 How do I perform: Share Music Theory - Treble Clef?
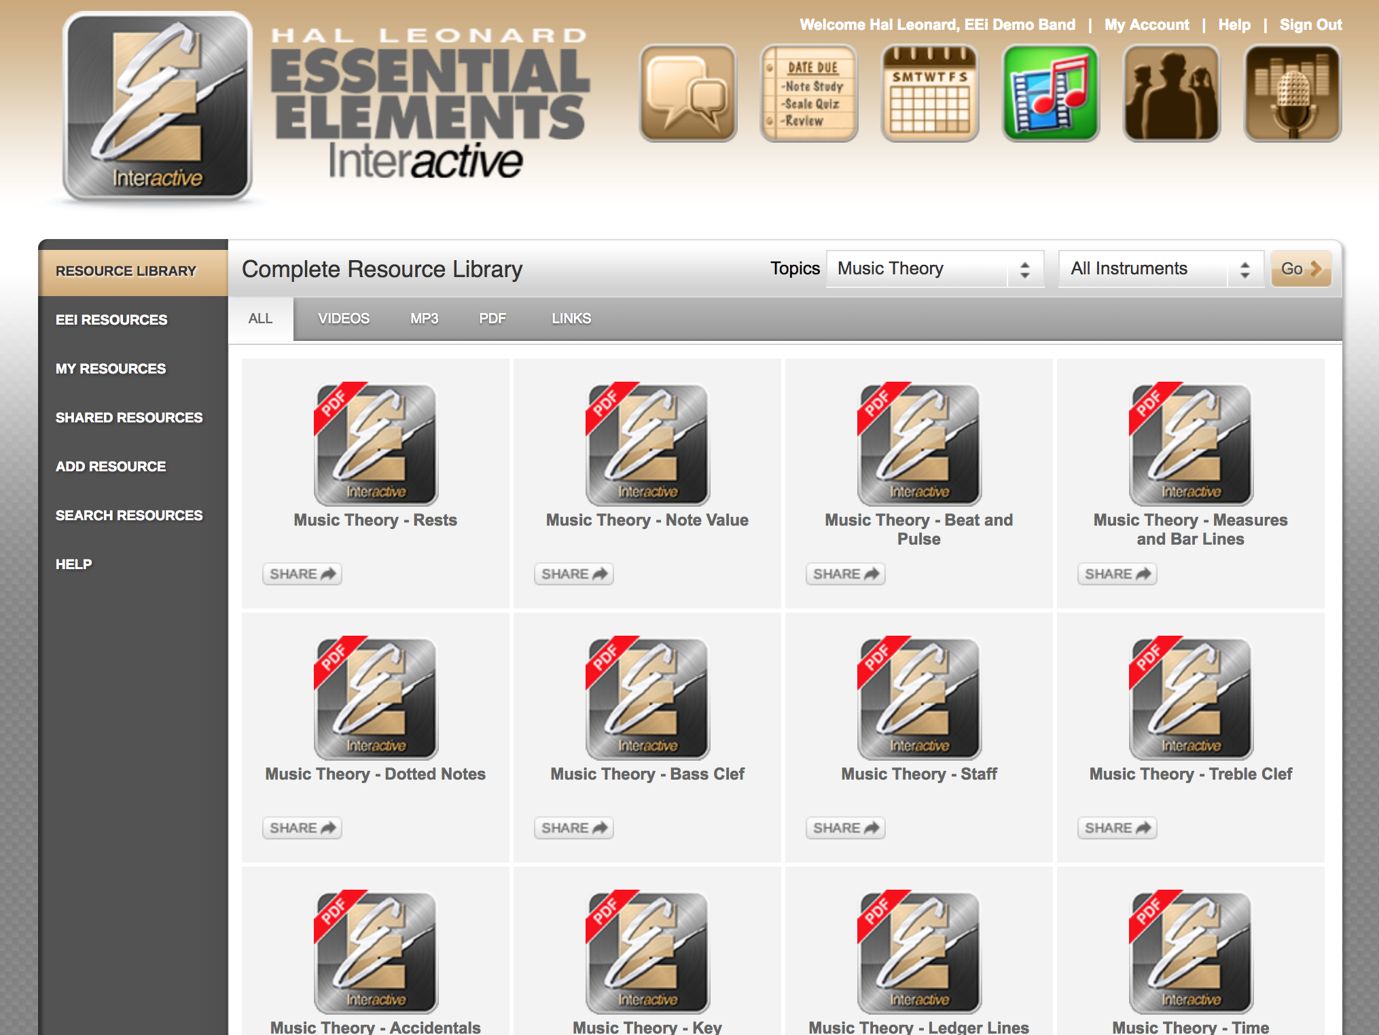(x=1117, y=828)
